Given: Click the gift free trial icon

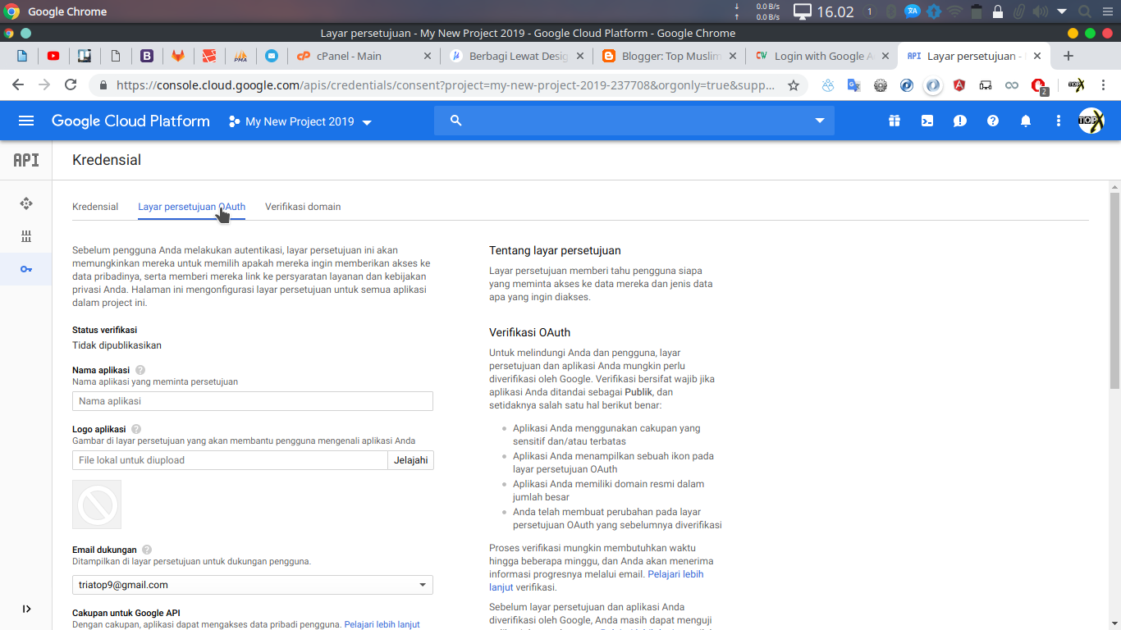Looking at the screenshot, I should click(894, 121).
